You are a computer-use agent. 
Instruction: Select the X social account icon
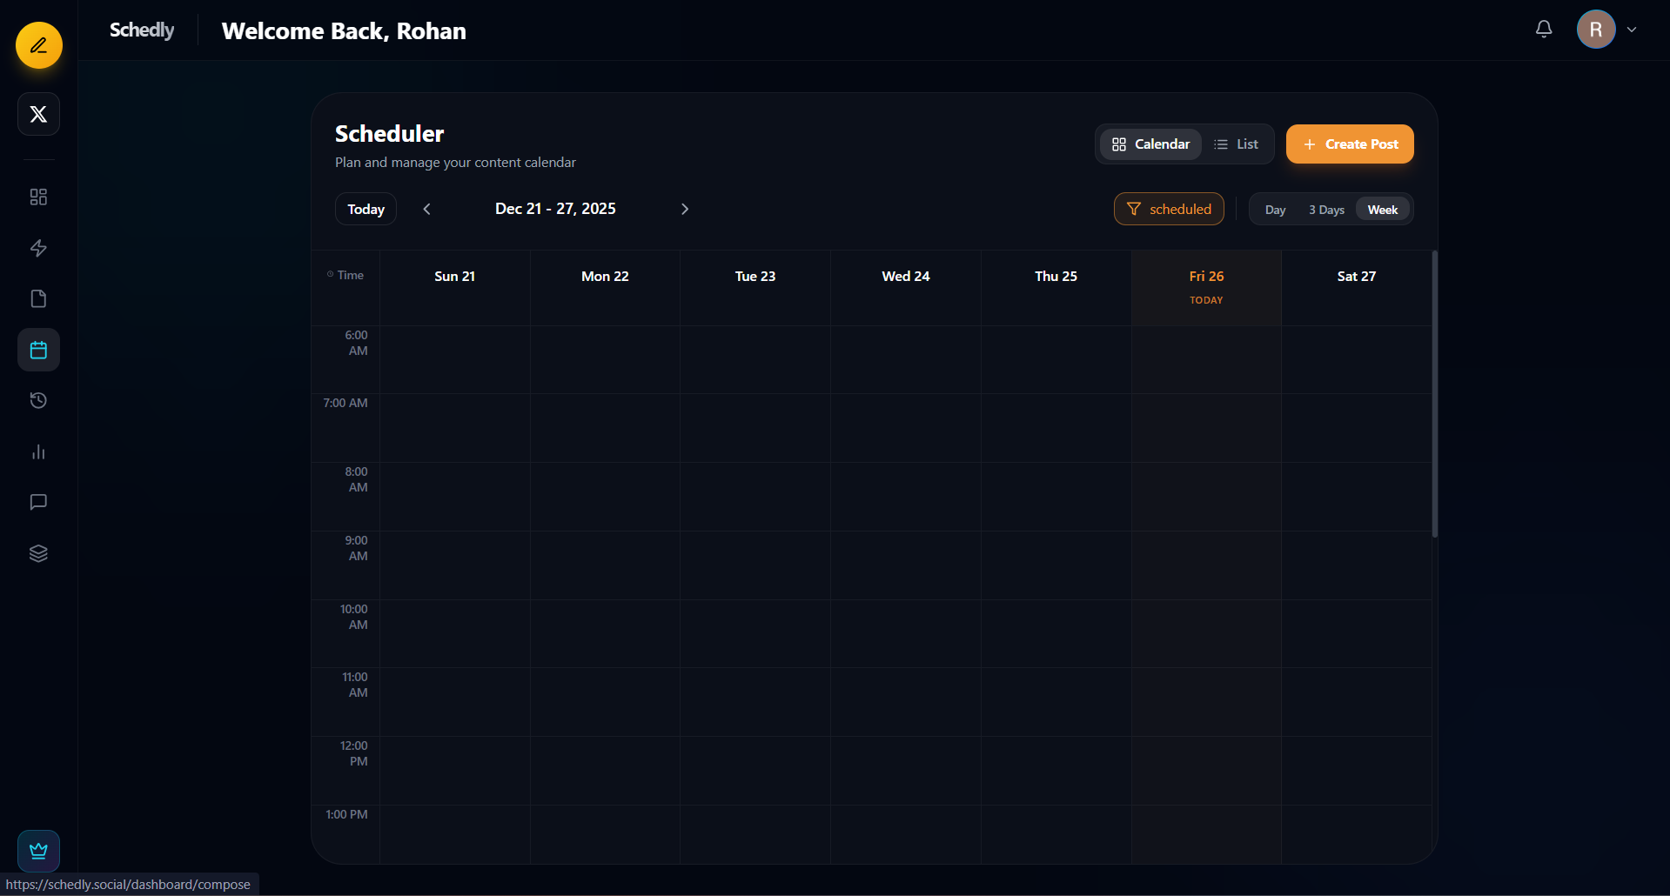[38, 114]
